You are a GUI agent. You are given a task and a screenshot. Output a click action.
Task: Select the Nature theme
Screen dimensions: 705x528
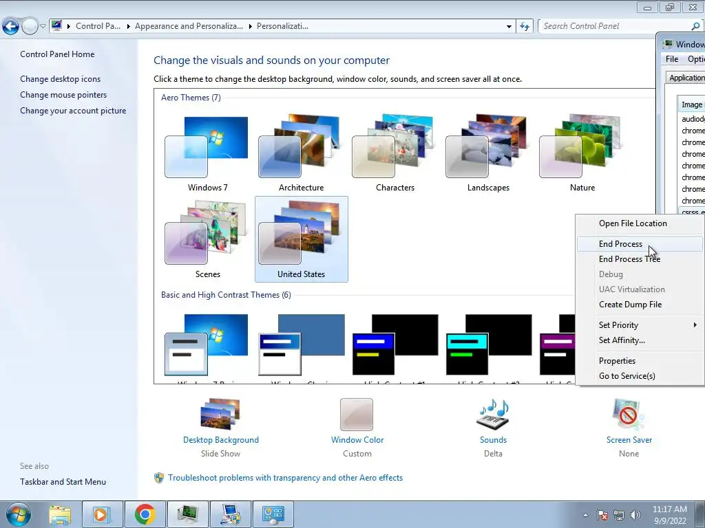pos(582,152)
